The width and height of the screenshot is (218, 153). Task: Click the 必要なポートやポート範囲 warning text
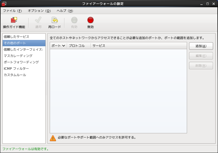[97, 137]
